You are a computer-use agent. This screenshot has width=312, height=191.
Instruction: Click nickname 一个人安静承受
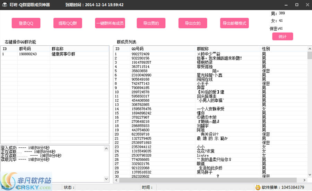(210, 109)
